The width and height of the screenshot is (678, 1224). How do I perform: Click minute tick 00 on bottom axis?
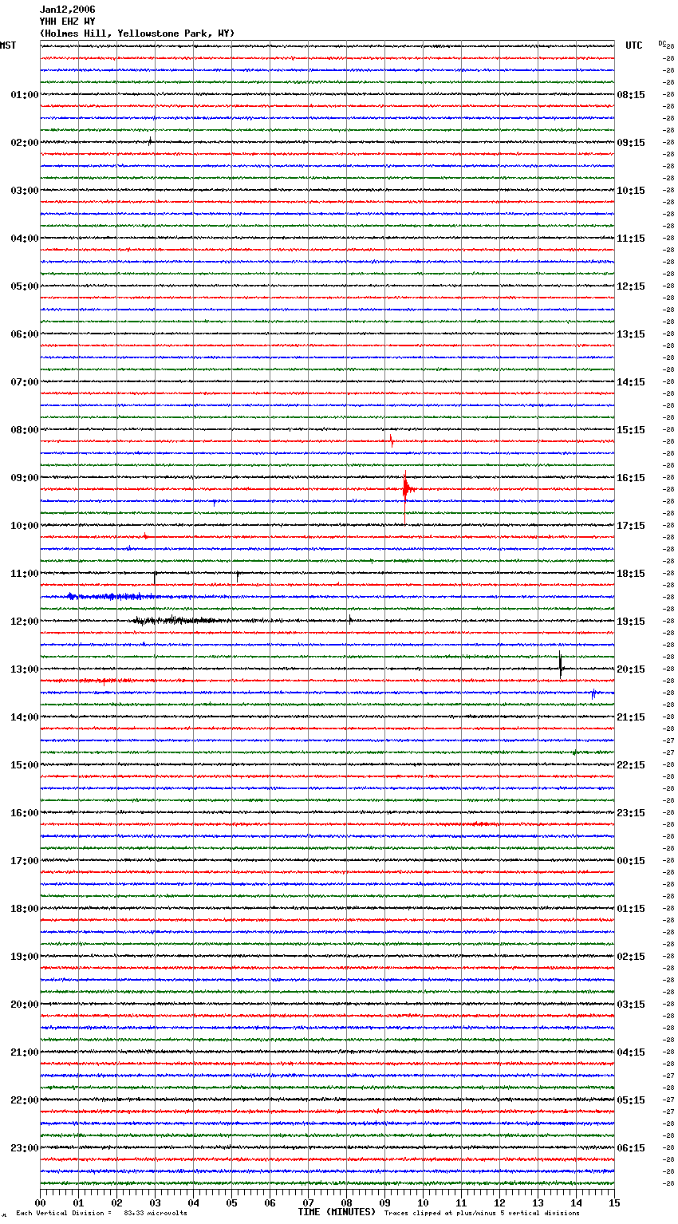40,1202
